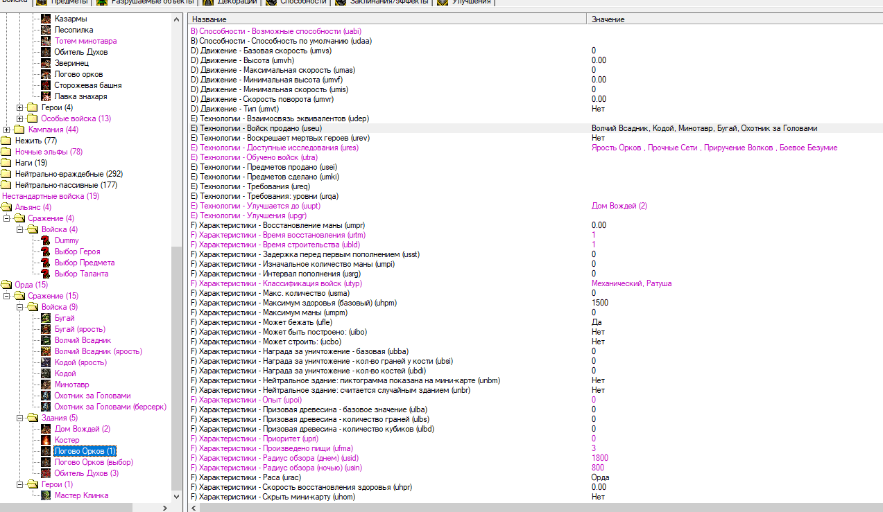Click the Волчий Всадник portrait icon

[46, 340]
